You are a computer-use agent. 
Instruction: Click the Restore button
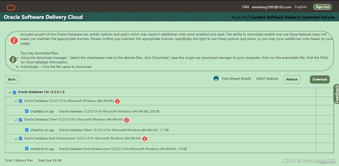click(292, 79)
